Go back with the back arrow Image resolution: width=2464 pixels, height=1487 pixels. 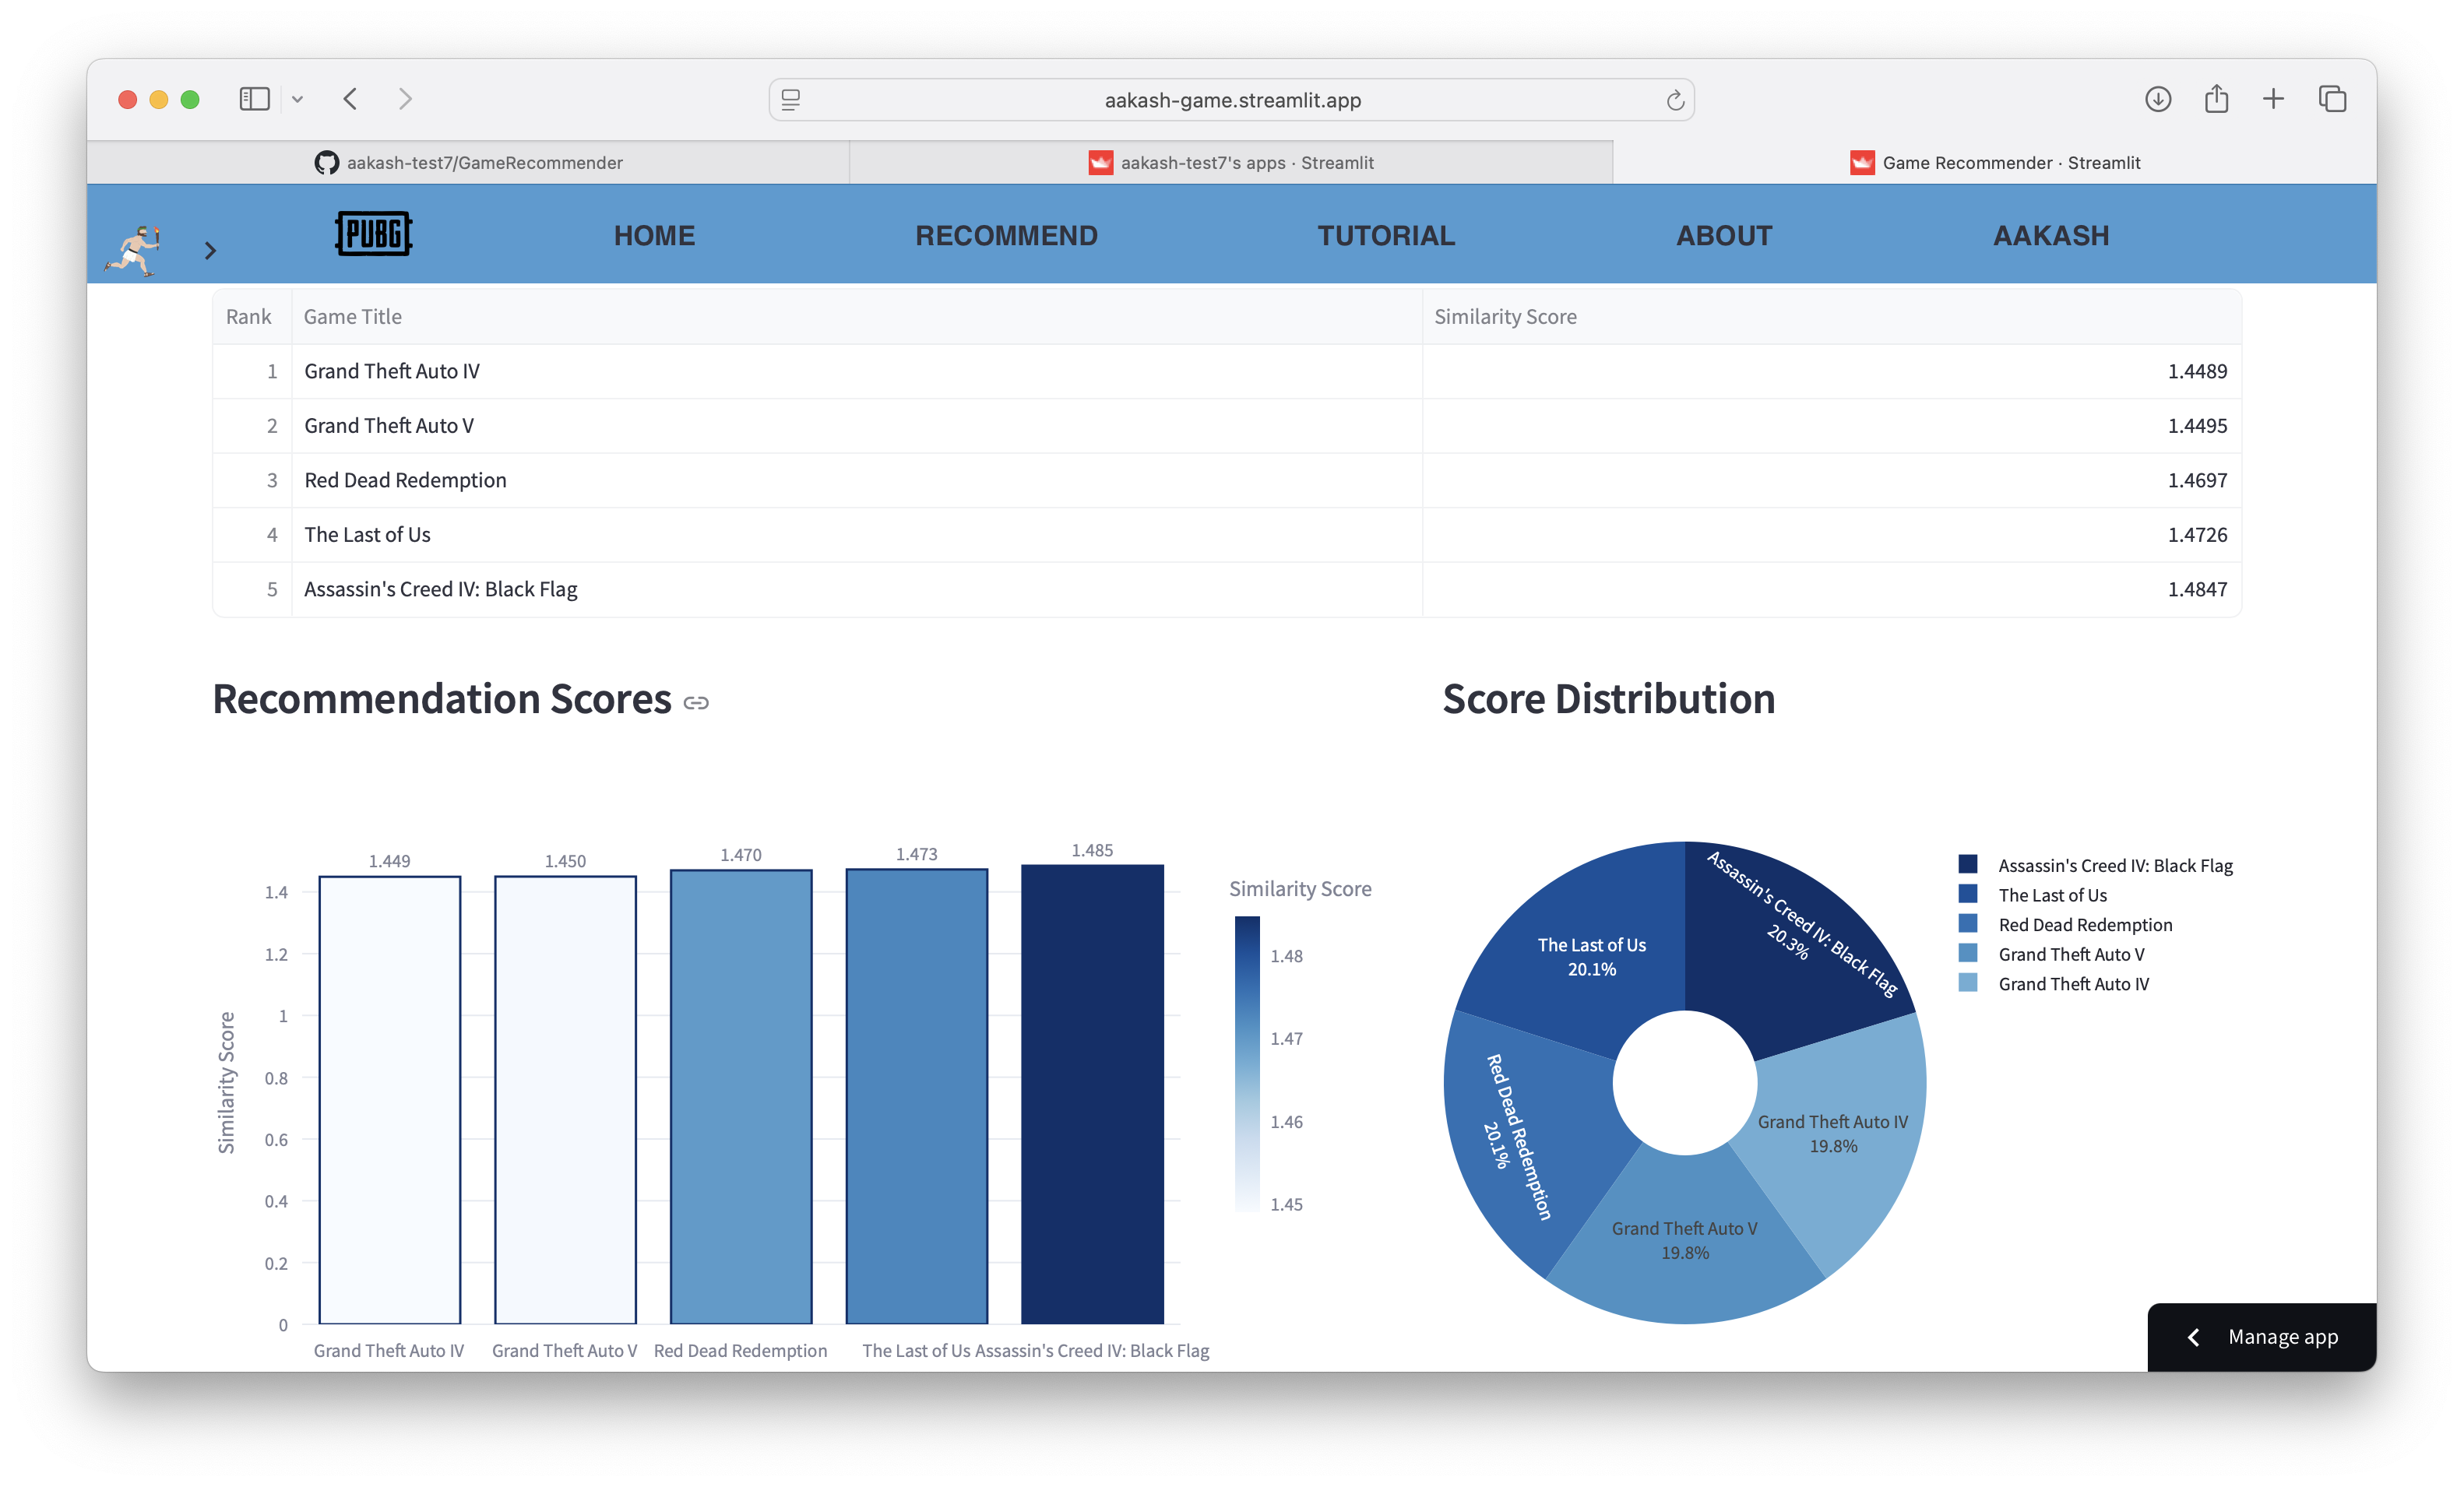click(350, 99)
